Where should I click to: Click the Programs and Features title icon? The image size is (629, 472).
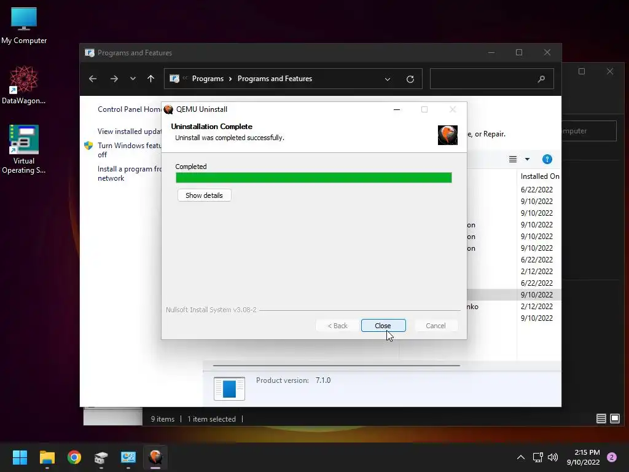pos(90,53)
